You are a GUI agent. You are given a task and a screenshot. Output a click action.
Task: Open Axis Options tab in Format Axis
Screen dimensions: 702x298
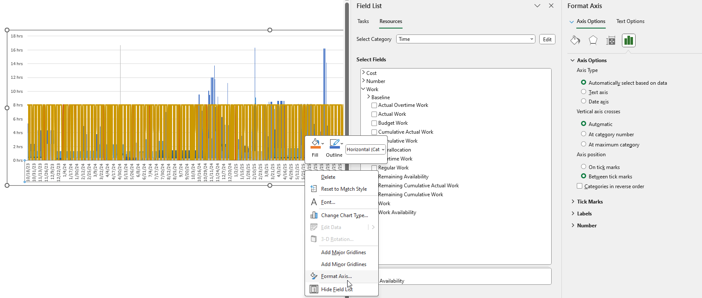[x=591, y=21]
